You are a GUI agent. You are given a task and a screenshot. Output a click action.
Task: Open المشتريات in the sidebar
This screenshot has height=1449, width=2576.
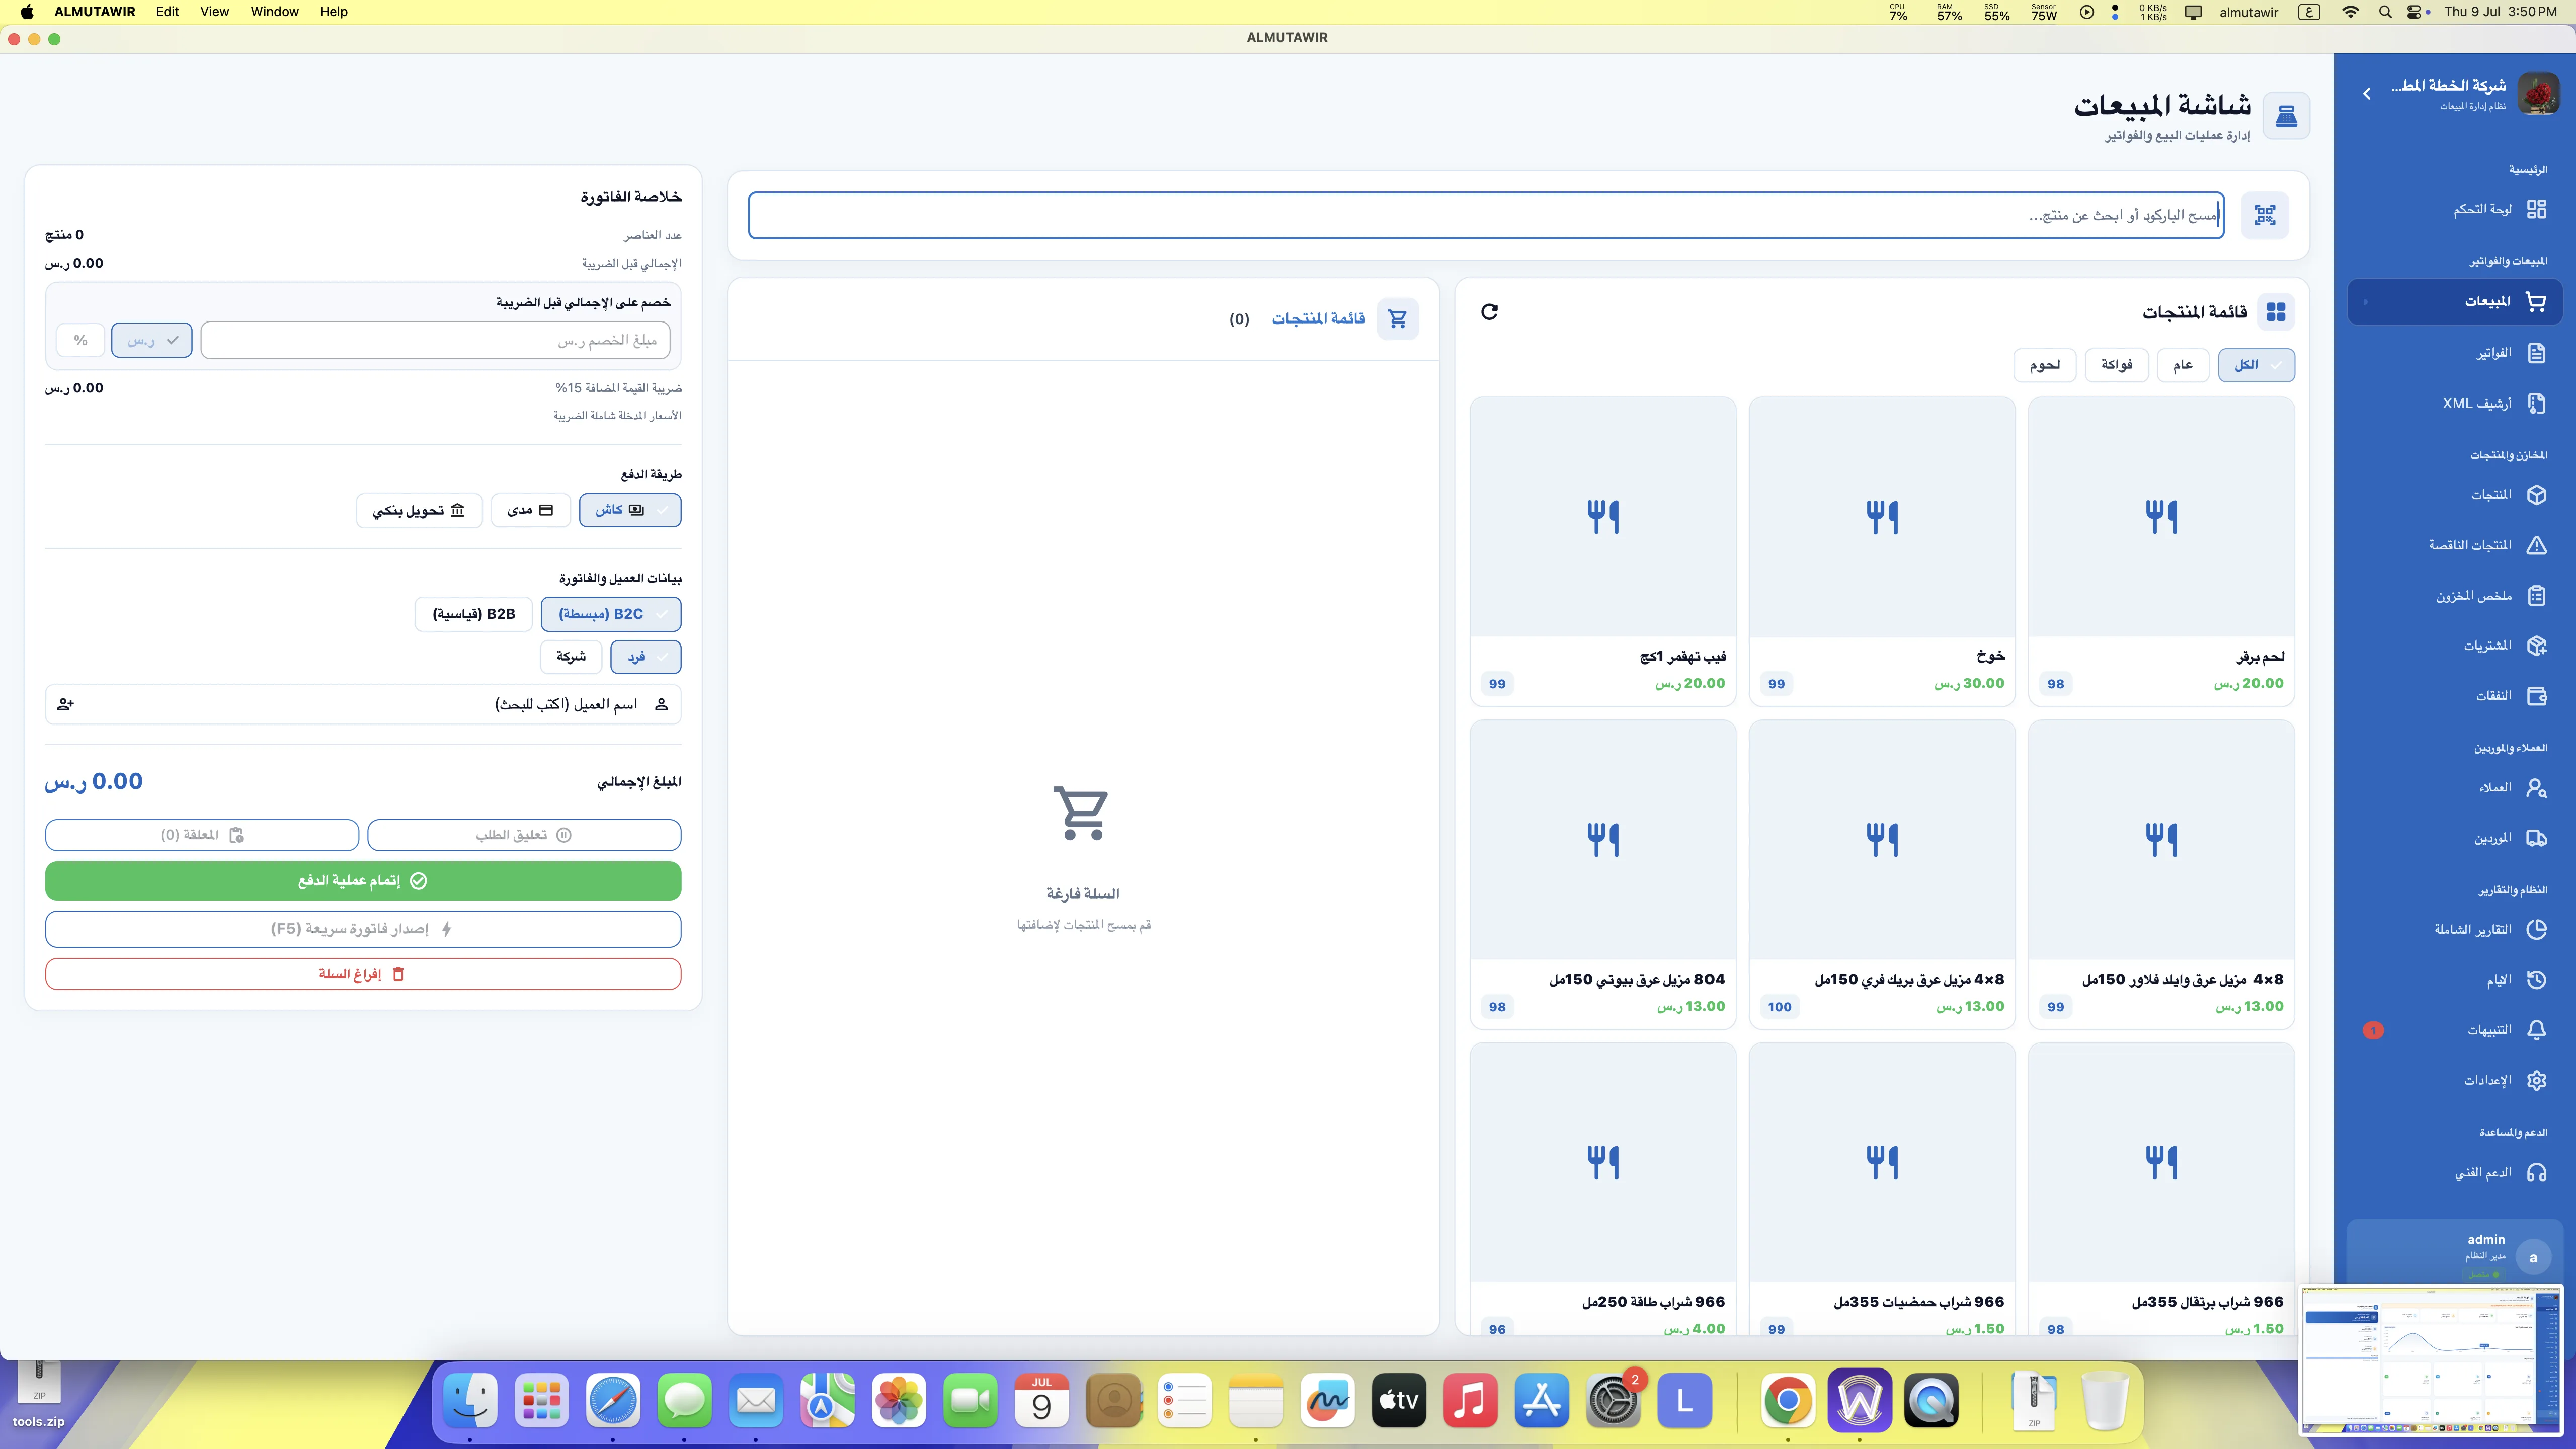(x=2455, y=646)
